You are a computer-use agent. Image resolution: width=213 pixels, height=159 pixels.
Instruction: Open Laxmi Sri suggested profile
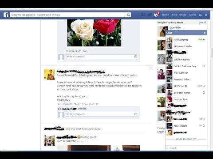(x=175, y=28)
